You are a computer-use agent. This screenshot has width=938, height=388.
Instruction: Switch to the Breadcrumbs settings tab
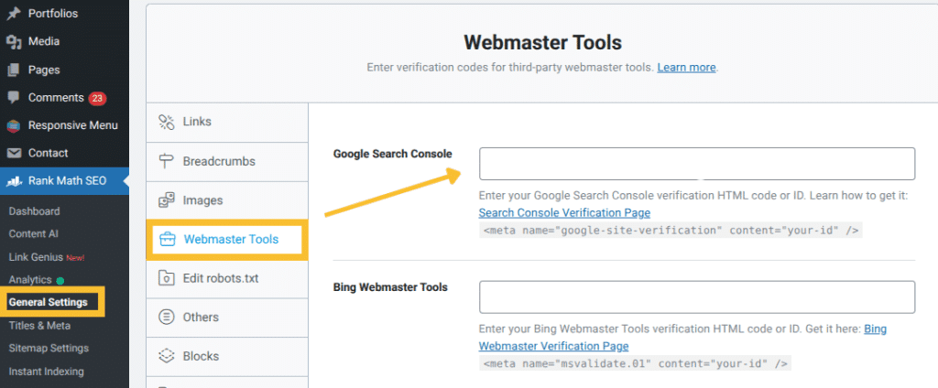227,161
